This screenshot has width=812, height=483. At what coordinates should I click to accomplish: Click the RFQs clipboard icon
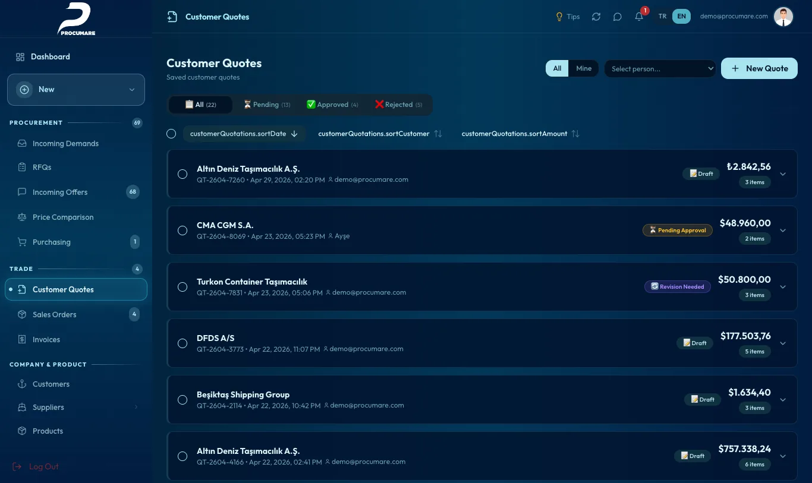[22, 167]
